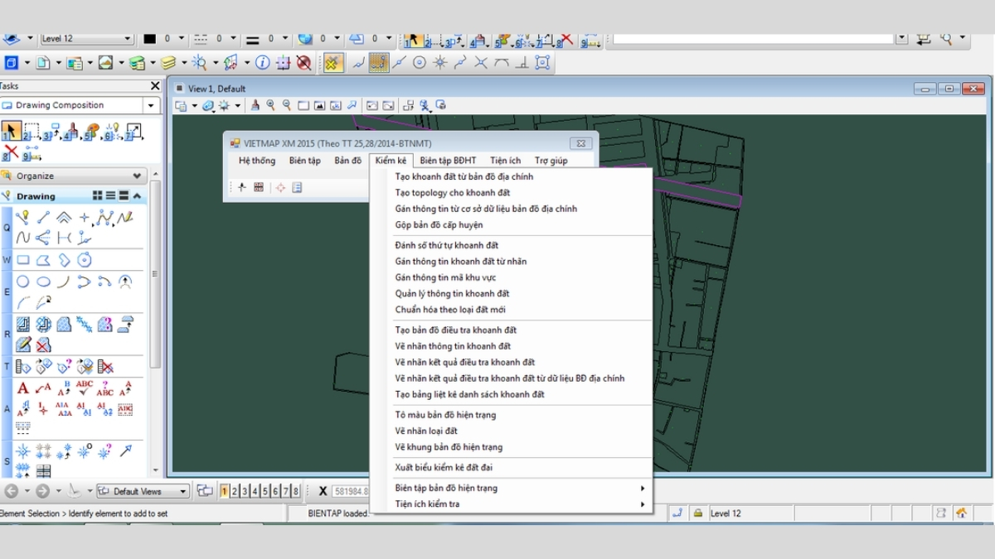The height and width of the screenshot is (559, 995).
Task: Toggle view group number 1
Action: coord(225,491)
